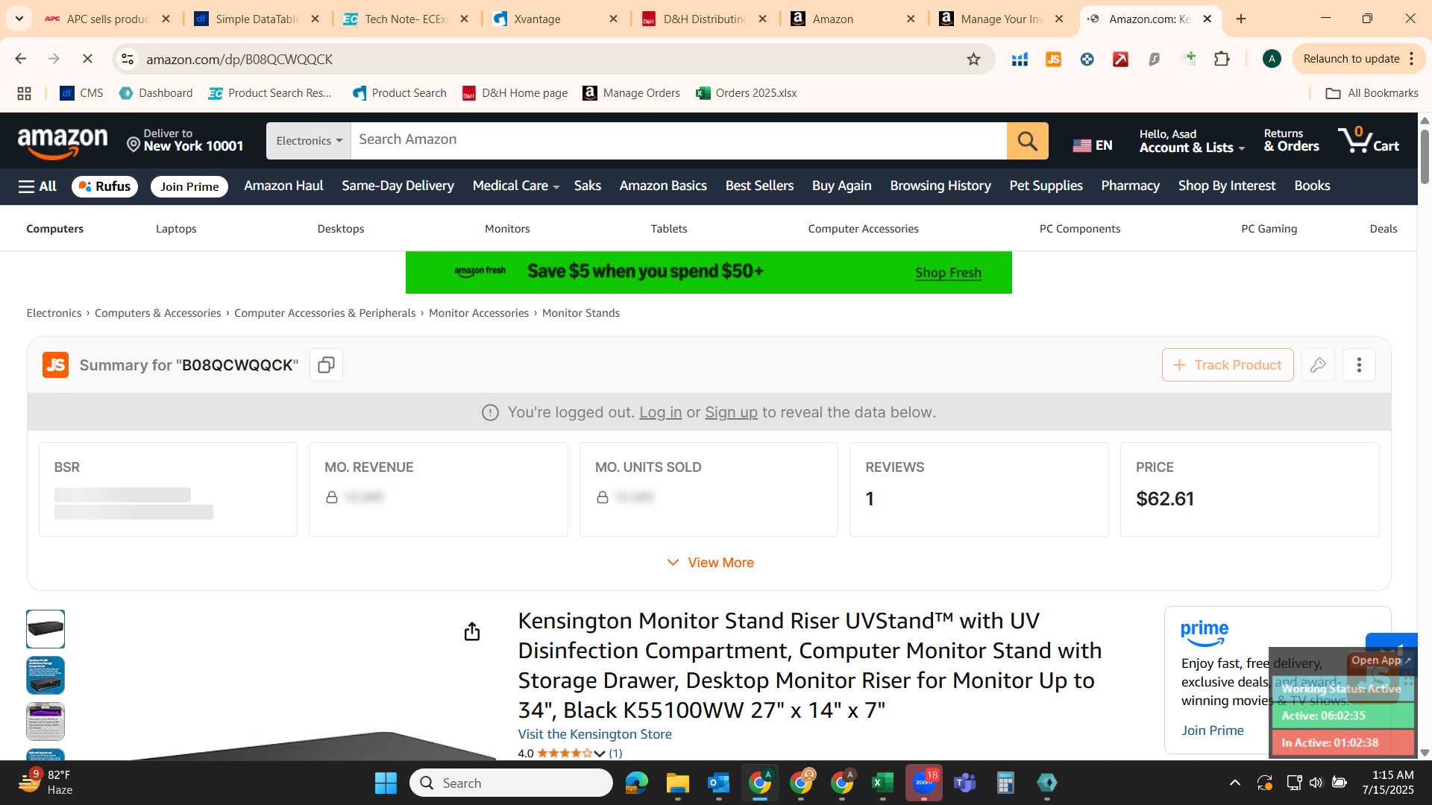Open the Orders 2025.xlsx bookmark

coord(746,93)
